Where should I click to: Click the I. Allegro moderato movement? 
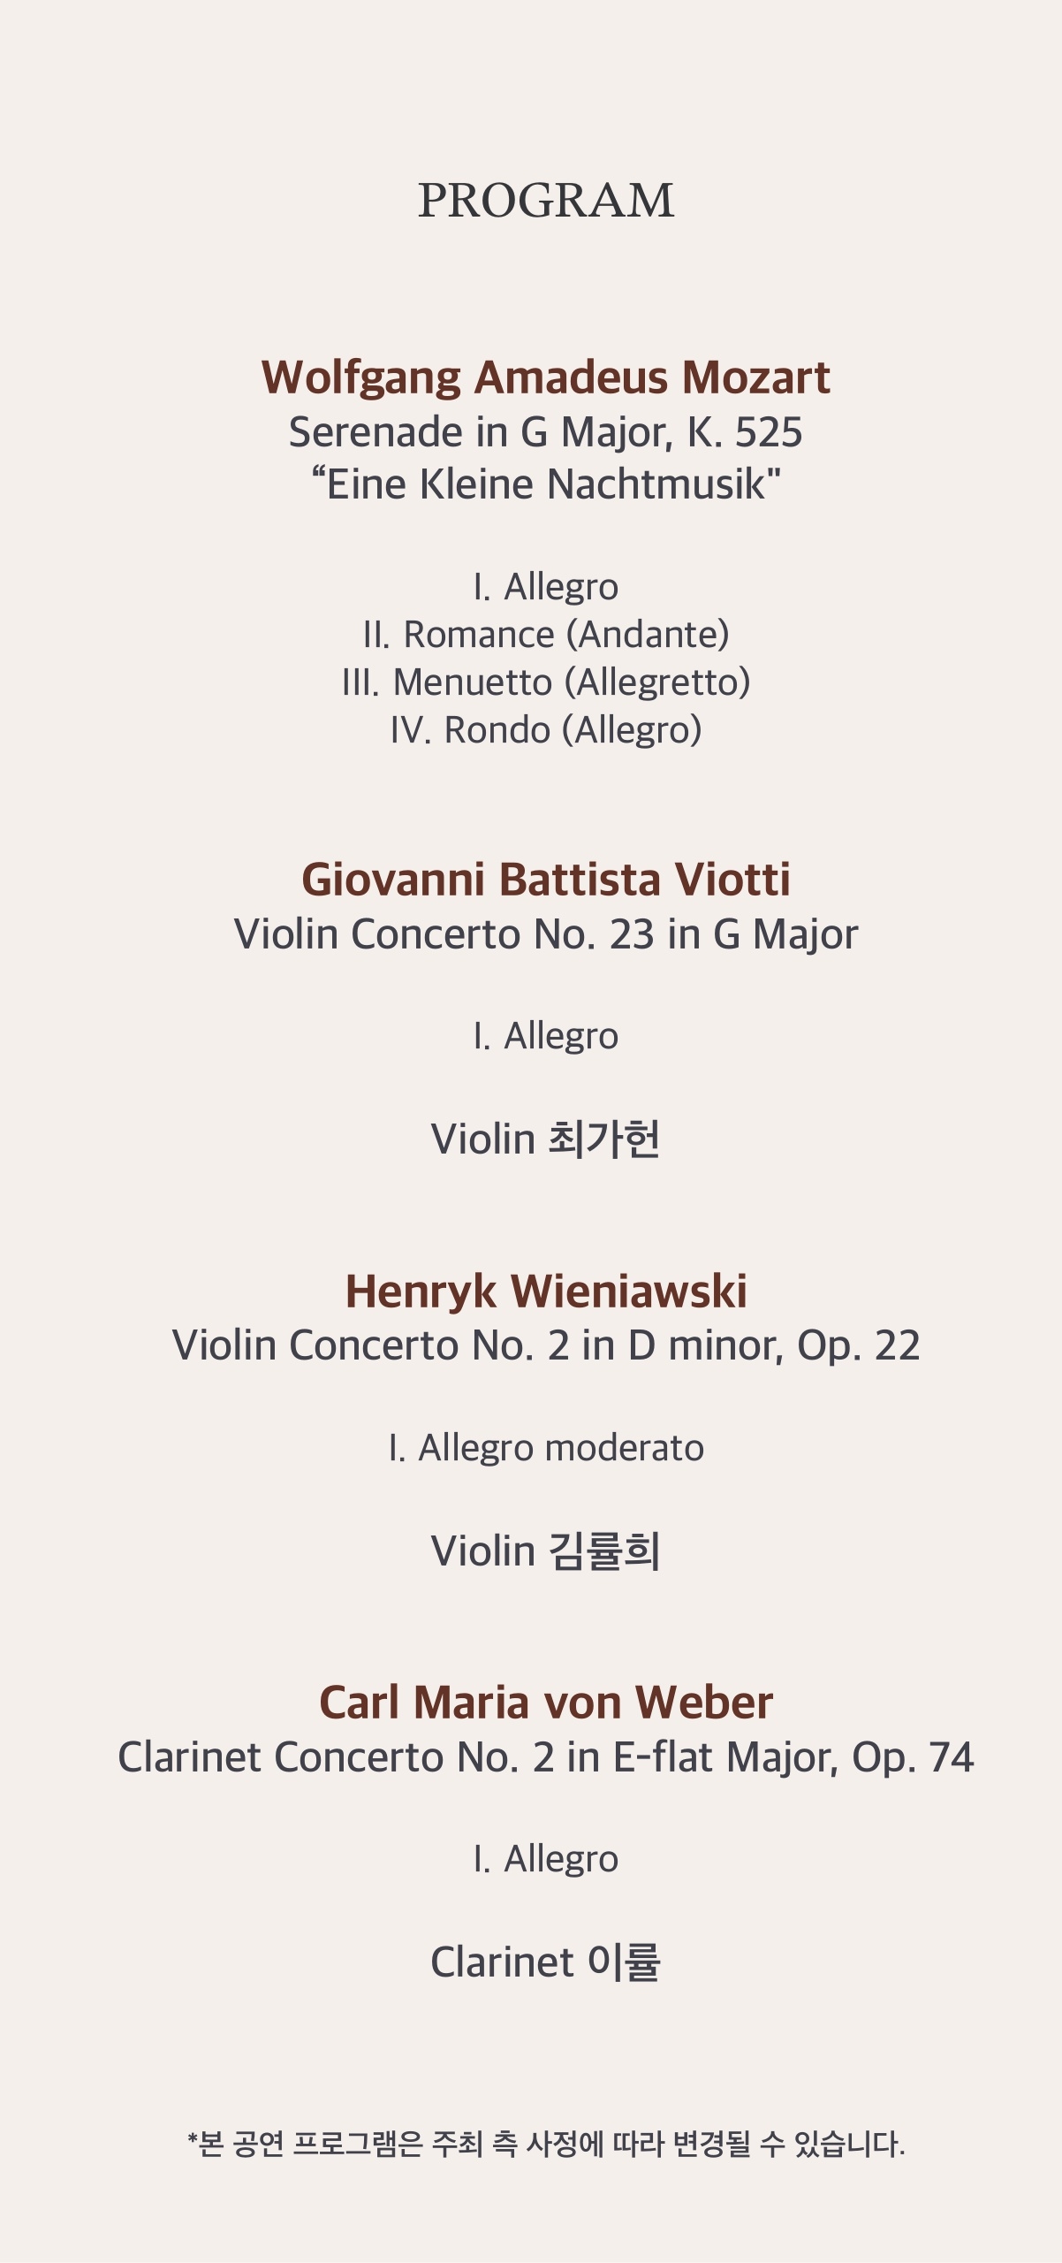pyautogui.click(x=545, y=1448)
